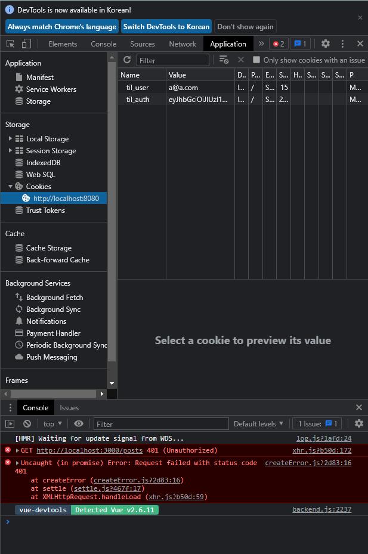Sort cookies by the Name column header

point(142,75)
